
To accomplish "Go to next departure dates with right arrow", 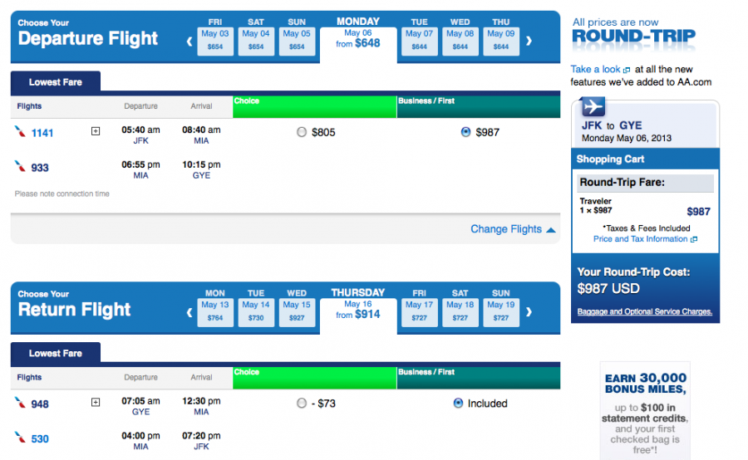I will pos(529,40).
